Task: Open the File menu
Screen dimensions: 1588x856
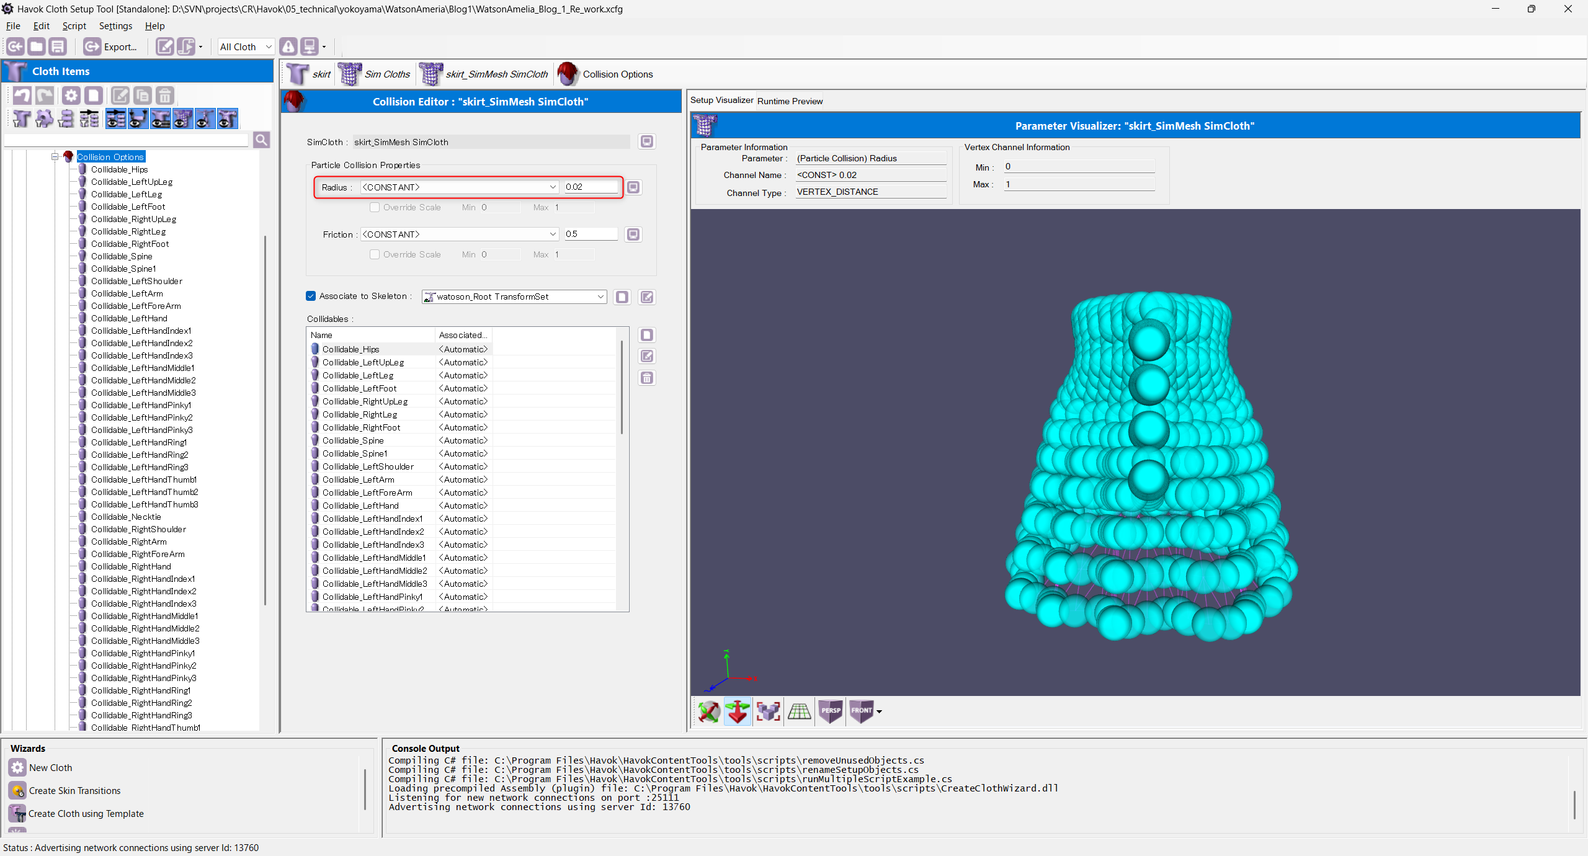Action: 13,26
